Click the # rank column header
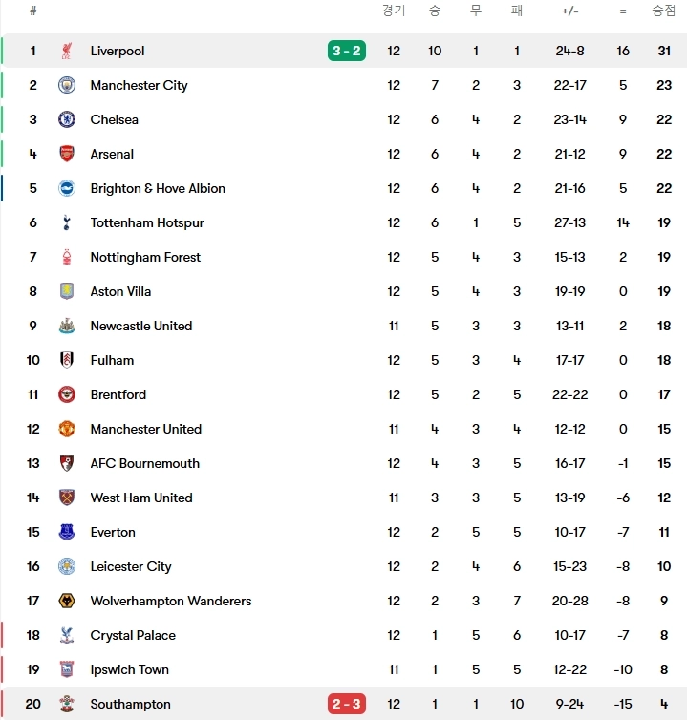 coord(33,11)
